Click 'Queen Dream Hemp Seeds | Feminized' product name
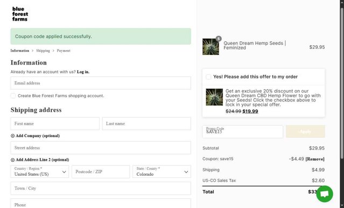The height and width of the screenshot is (208, 344). pyautogui.click(x=255, y=45)
